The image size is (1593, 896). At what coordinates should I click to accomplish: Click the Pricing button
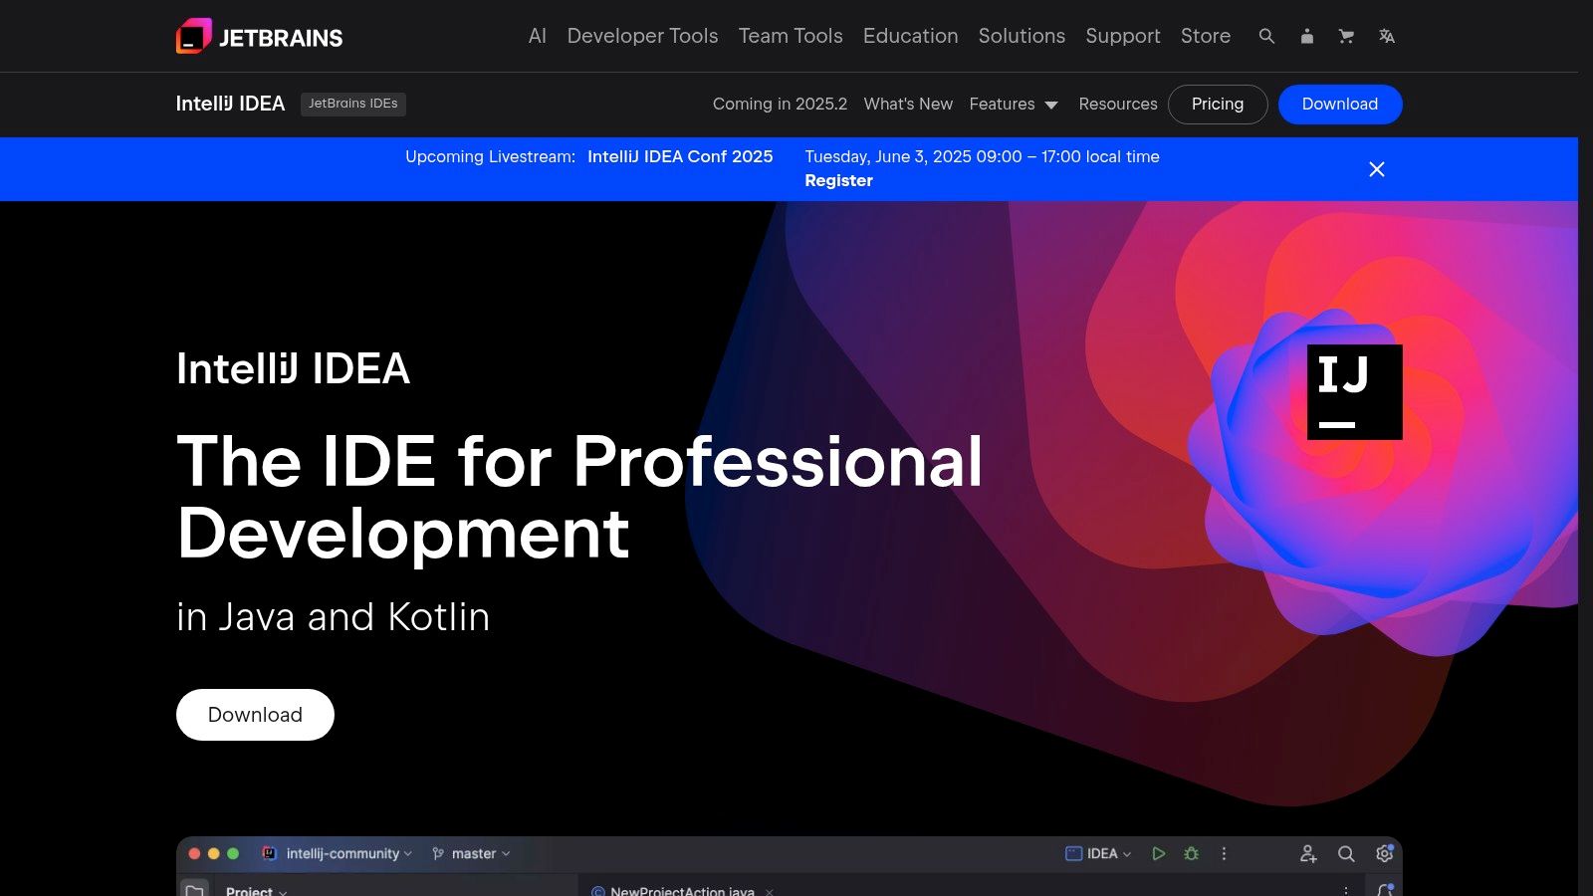pos(1218,105)
